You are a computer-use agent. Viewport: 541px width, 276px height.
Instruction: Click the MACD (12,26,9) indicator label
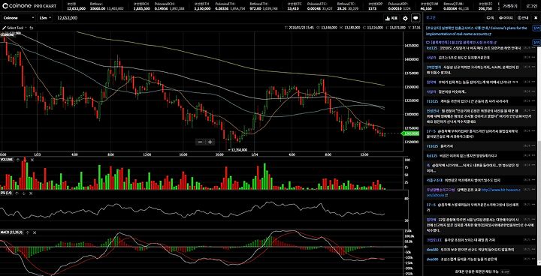coord(11,232)
